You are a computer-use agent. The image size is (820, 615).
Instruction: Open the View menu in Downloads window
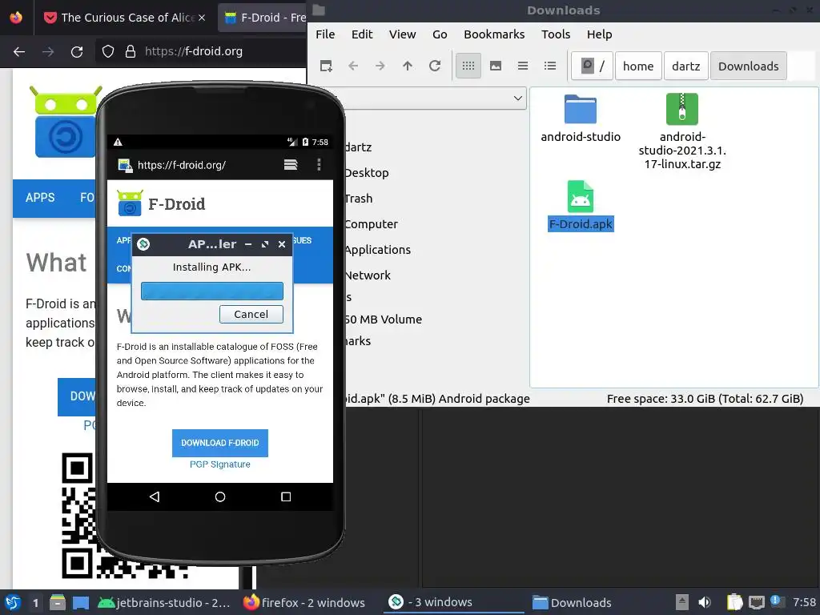click(x=402, y=34)
